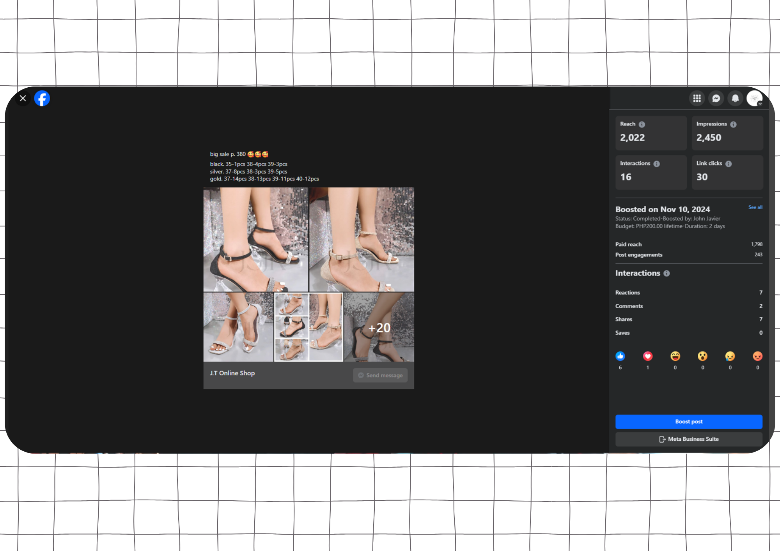The width and height of the screenshot is (780, 551).
Task: Click the Reach info icon
Action: [642, 124]
